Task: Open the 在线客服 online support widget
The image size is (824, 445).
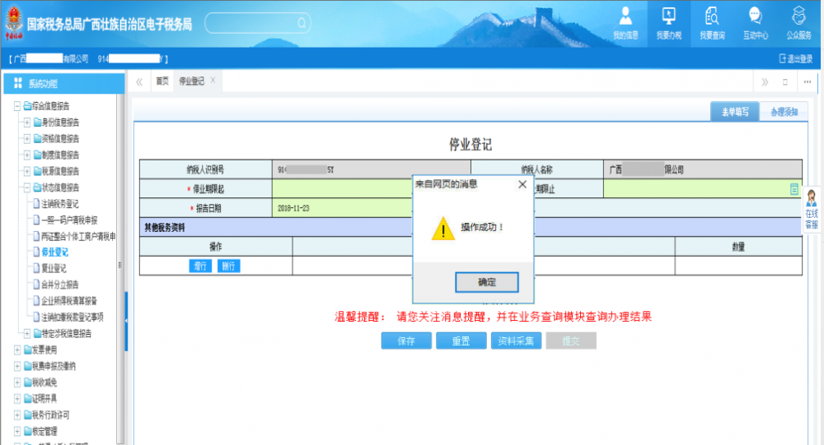Action: [811, 209]
